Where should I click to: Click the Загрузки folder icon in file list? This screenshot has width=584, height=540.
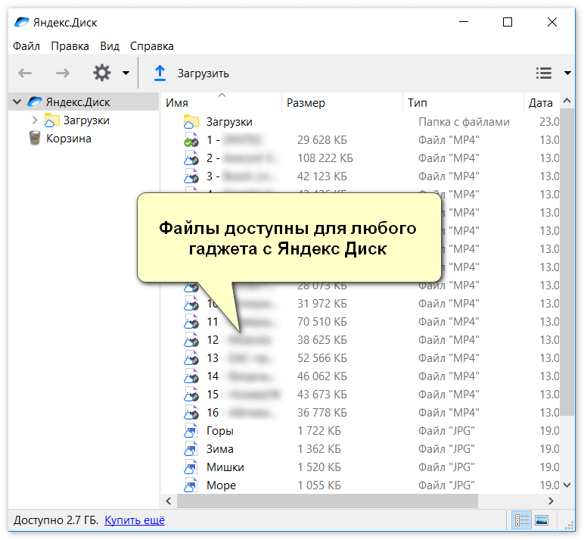click(x=191, y=122)
